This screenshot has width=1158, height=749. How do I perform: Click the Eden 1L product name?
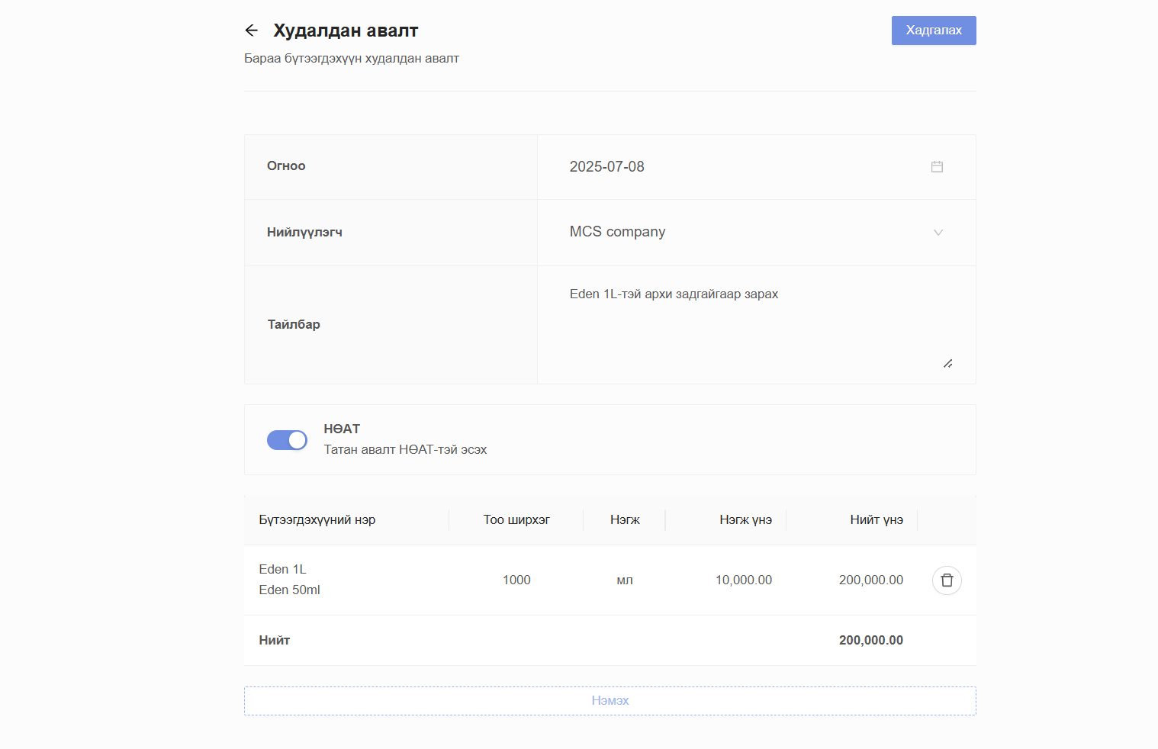pos(282,570)
